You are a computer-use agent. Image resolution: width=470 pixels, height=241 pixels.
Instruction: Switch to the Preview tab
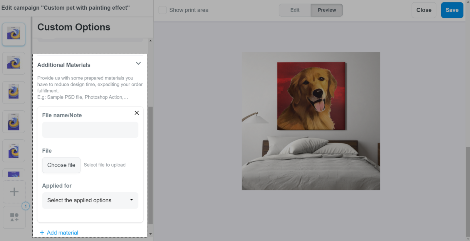(x=327, y=10)
